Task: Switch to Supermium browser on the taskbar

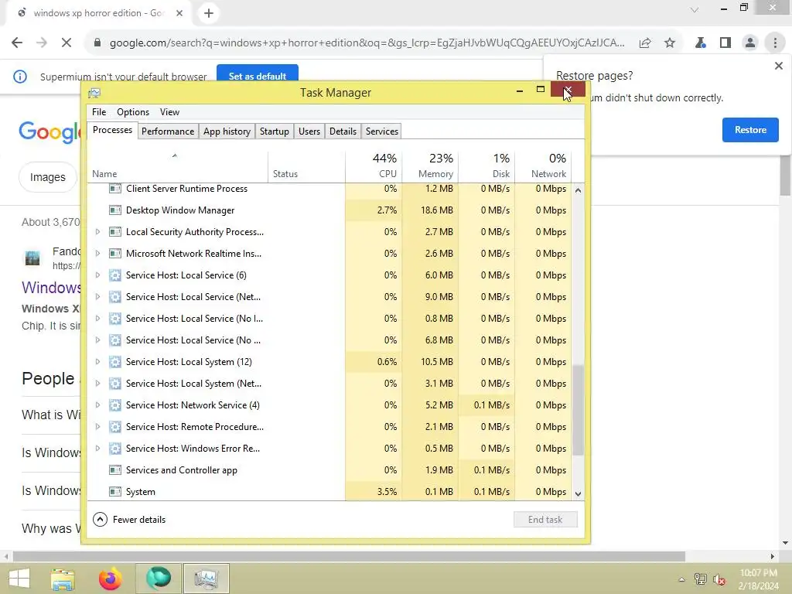Action: click(x=158, y=579)
